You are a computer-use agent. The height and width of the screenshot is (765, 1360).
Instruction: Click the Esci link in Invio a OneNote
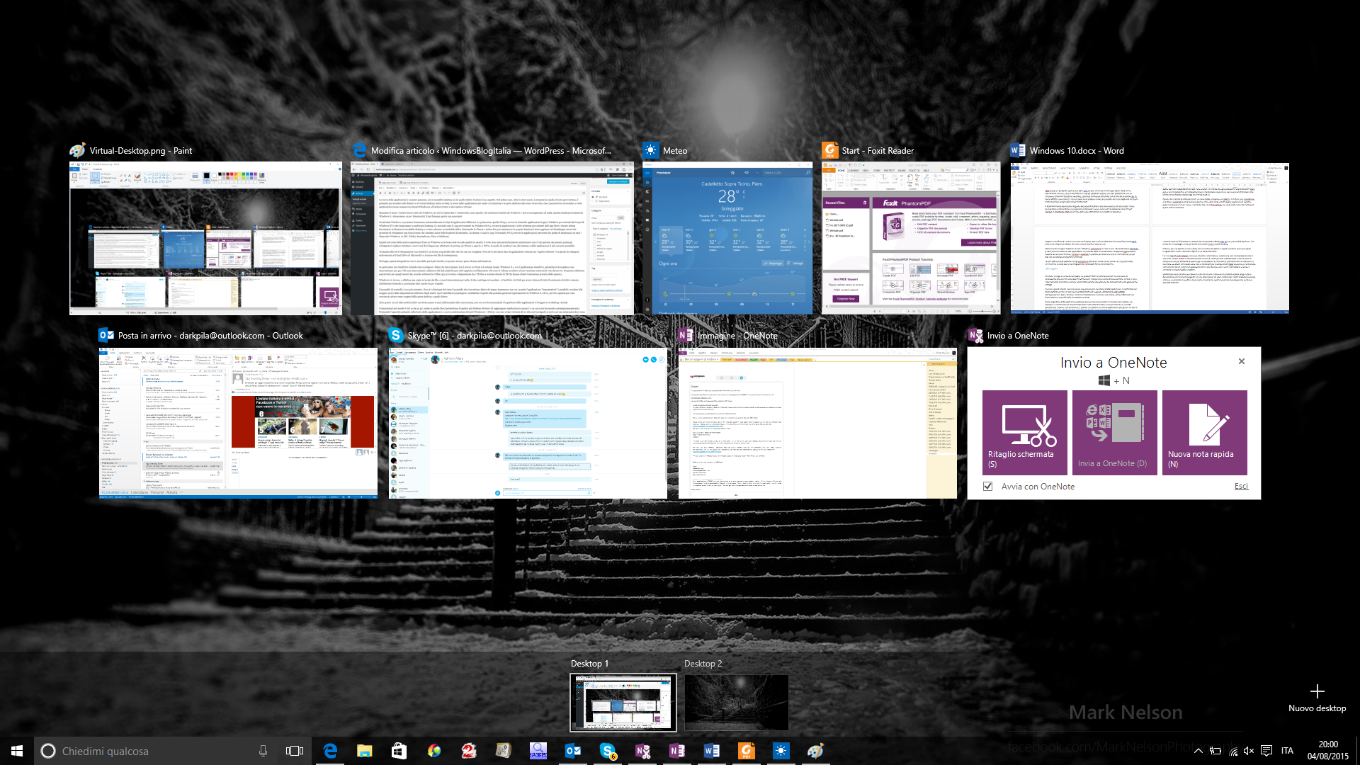coord(1241,486)
